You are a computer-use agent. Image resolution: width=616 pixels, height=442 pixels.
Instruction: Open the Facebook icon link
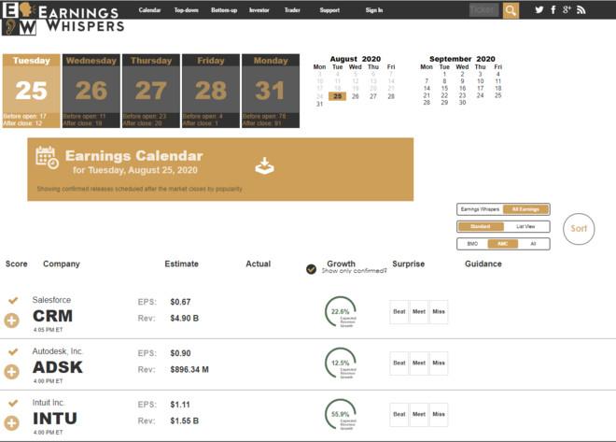point(553,10)
